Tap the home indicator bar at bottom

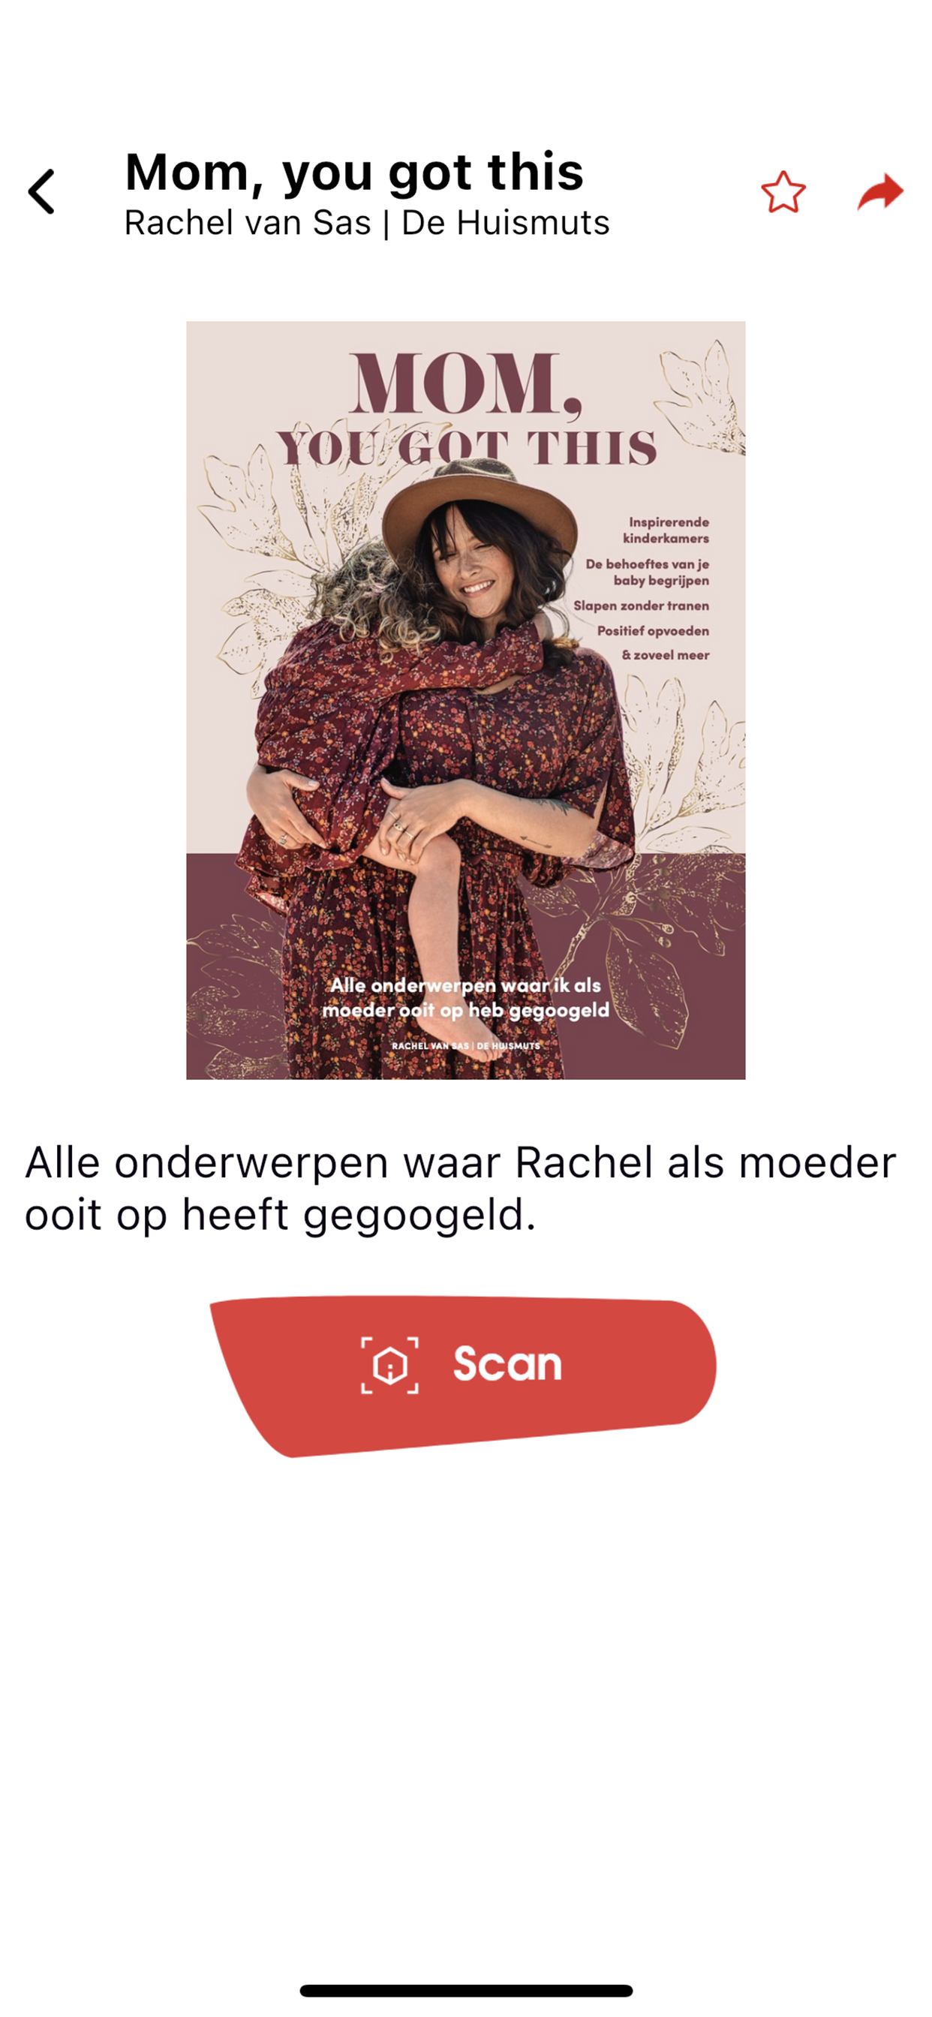click(x=466, y=1991)
